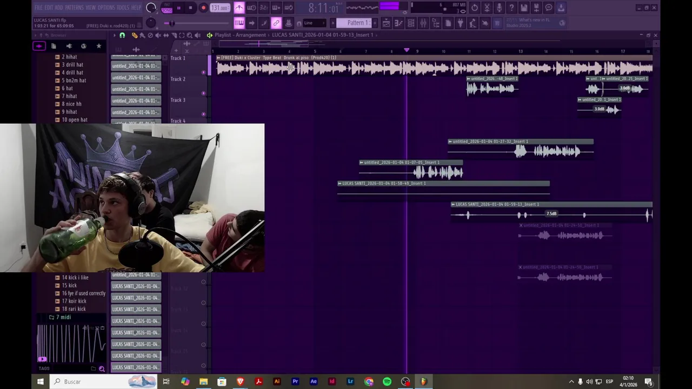Screen dimensions: 692x389
Task: Open the Playlist view icon
Action: click(386, 23)
